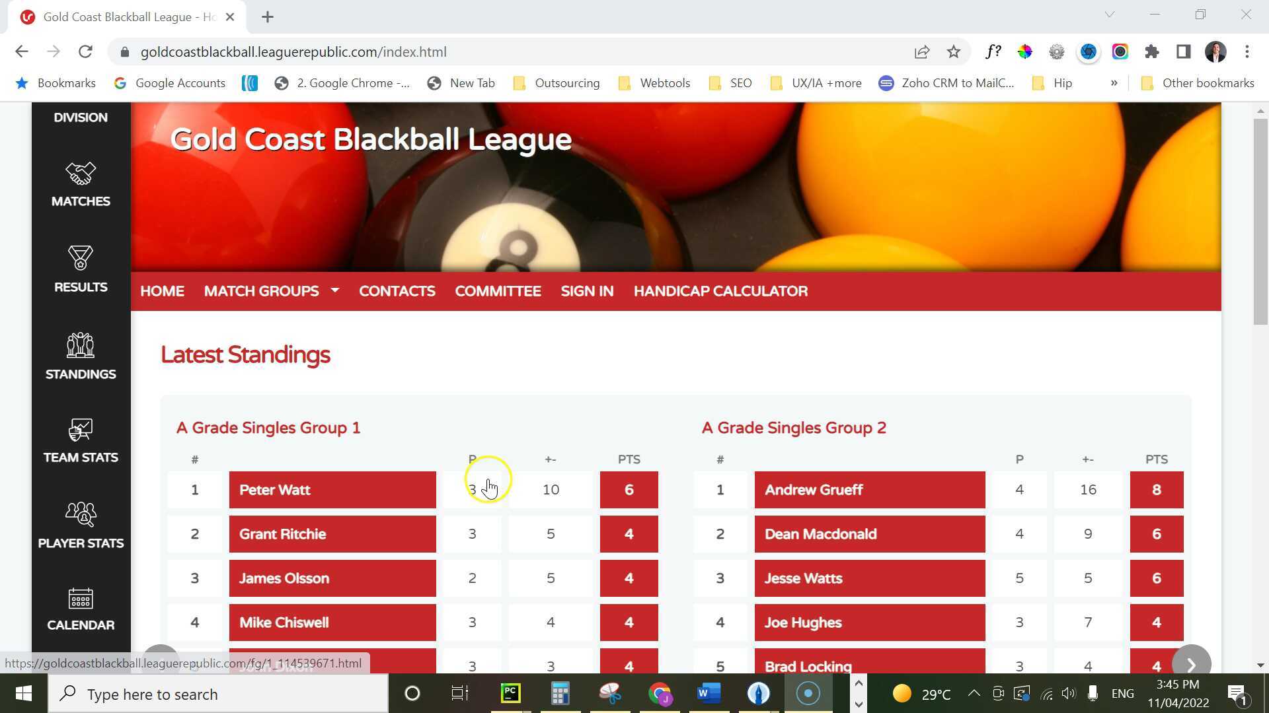Open the search-tabs dropdown arrow
Viewport: 1269px width, 713px height.
1109,14
